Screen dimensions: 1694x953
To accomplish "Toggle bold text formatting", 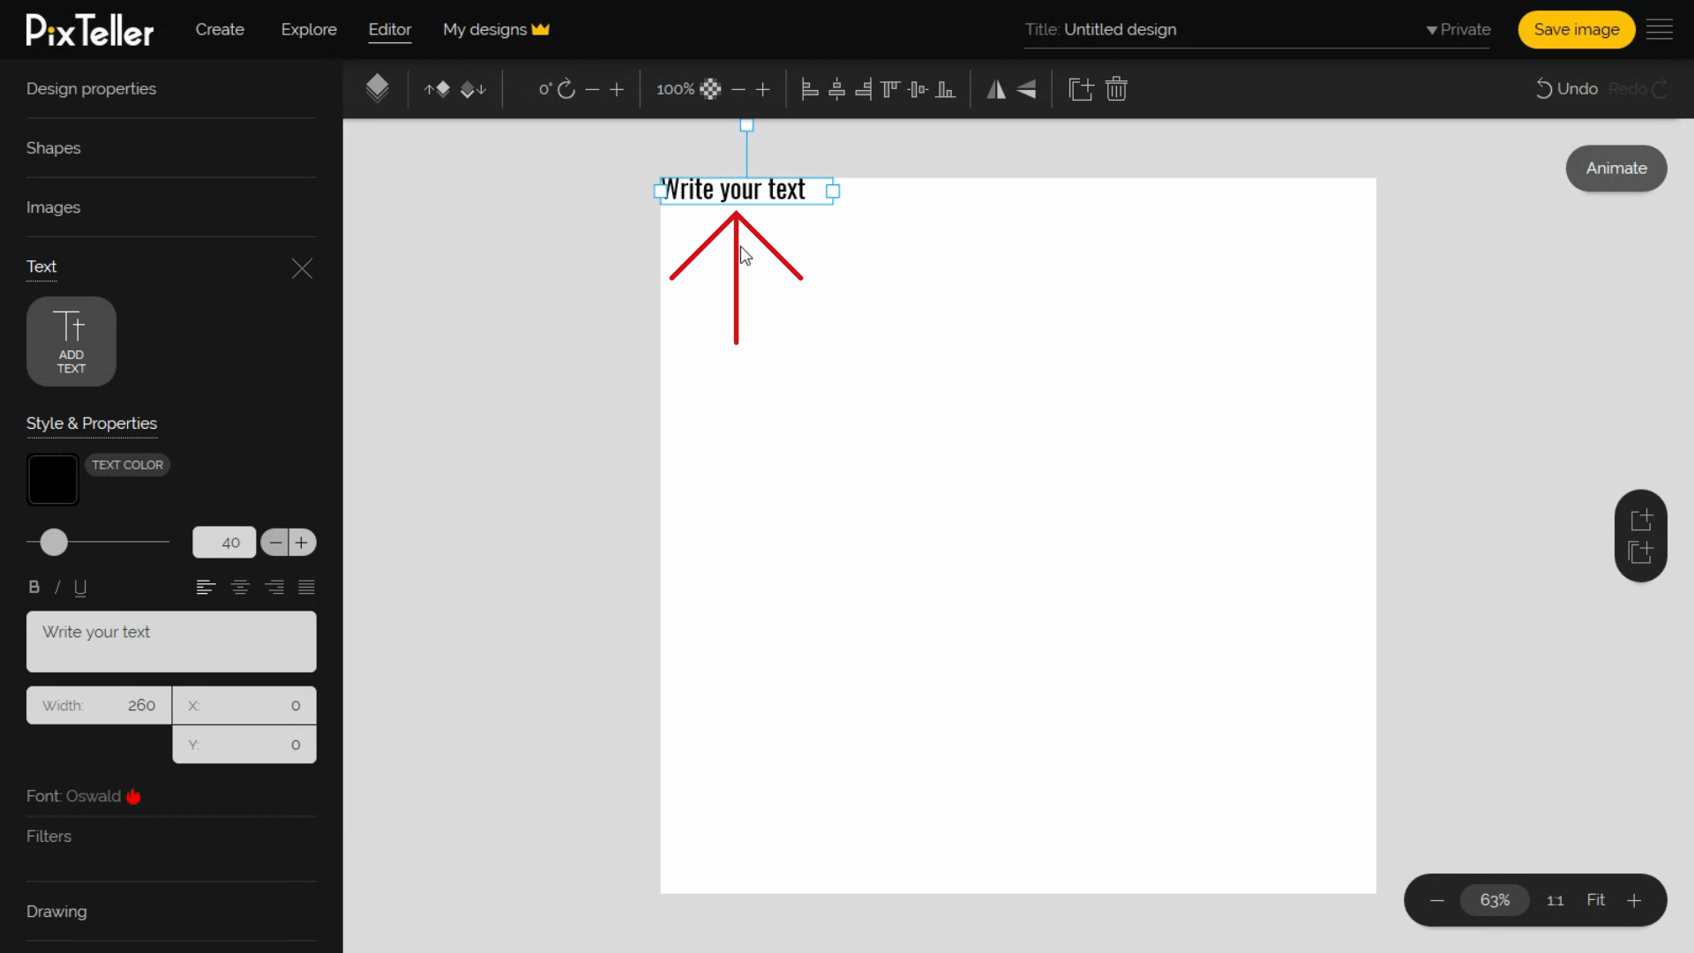I will pos(34,587).
